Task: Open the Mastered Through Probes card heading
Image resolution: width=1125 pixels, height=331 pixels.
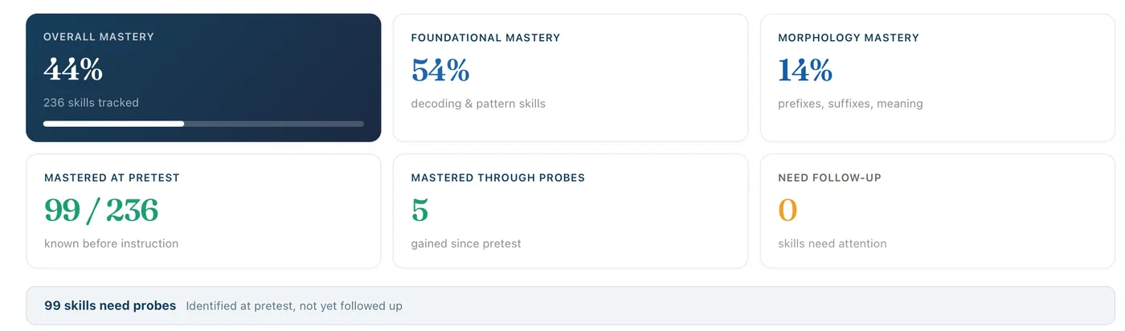Action: (497, 178)
